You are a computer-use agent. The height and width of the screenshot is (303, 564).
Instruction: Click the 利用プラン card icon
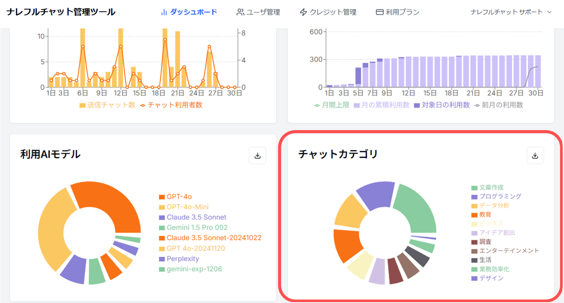[x=380, y=12]
